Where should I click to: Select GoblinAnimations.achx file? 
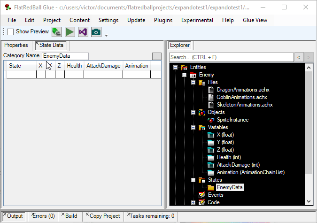pyautogui.click(x=242, y=97)
